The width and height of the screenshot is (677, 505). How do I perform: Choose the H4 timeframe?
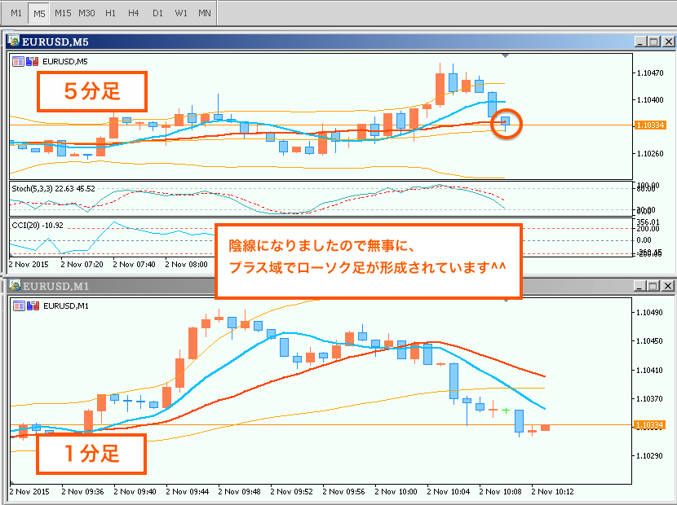point(134,13)
